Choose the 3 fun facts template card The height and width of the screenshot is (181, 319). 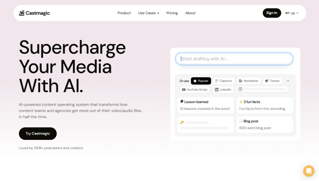coord(265,105)
